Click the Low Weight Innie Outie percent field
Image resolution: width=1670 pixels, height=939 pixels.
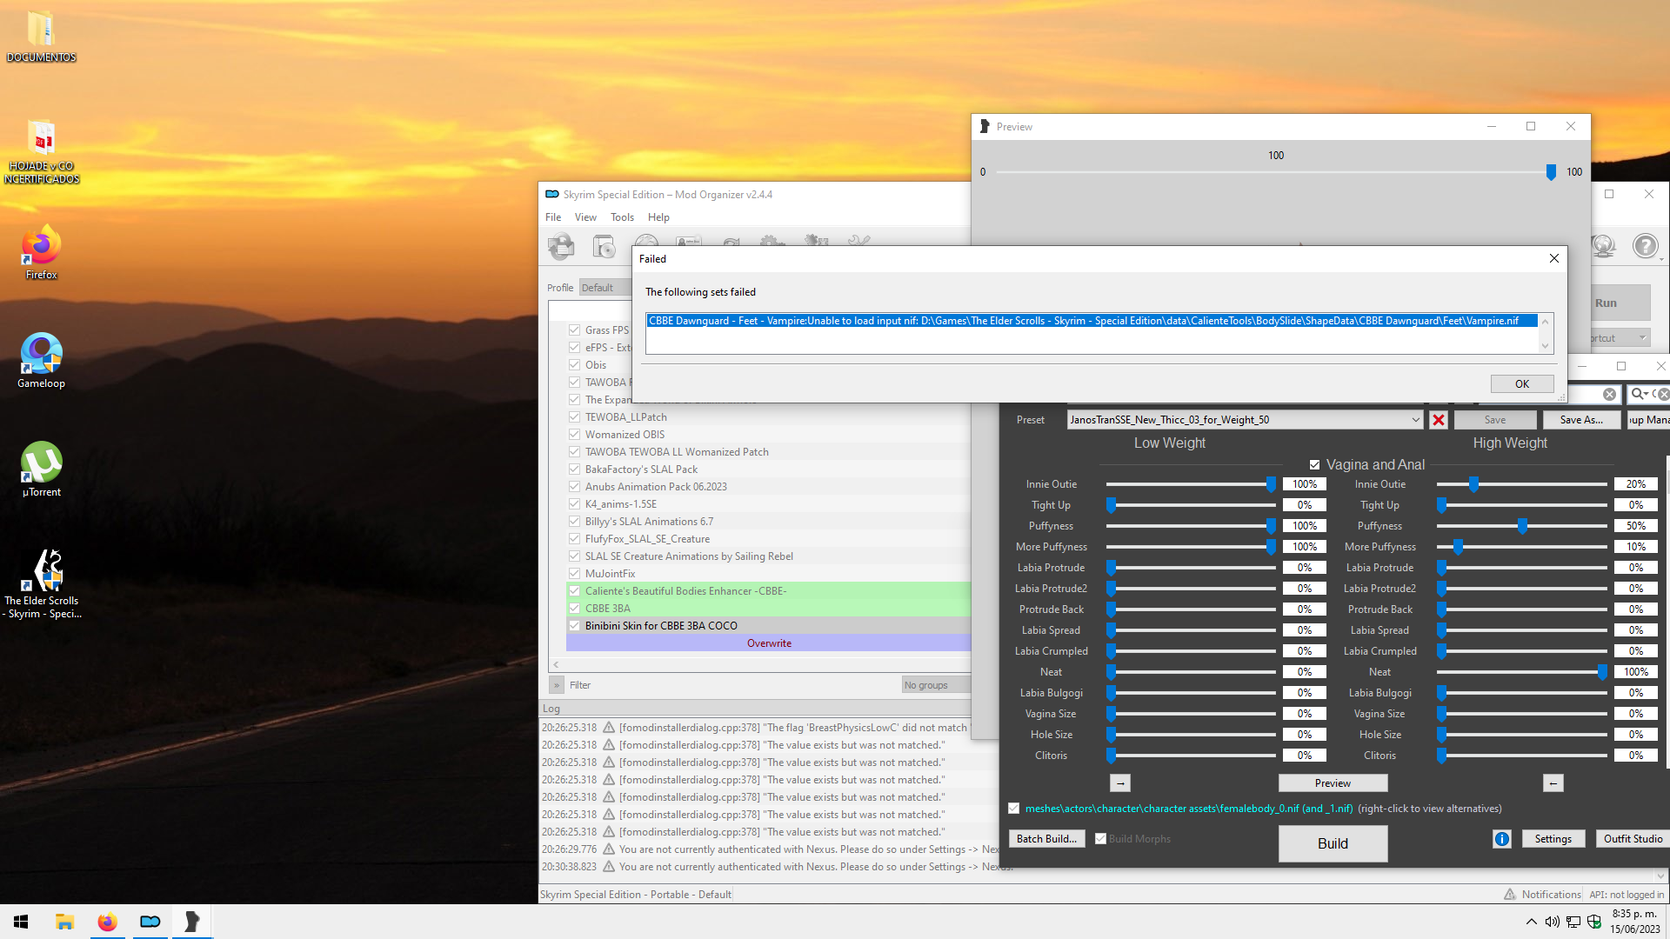pos(1305,484)
